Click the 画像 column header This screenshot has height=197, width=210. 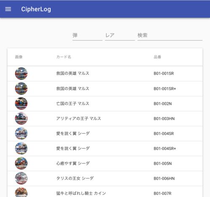tap(19, 57)
